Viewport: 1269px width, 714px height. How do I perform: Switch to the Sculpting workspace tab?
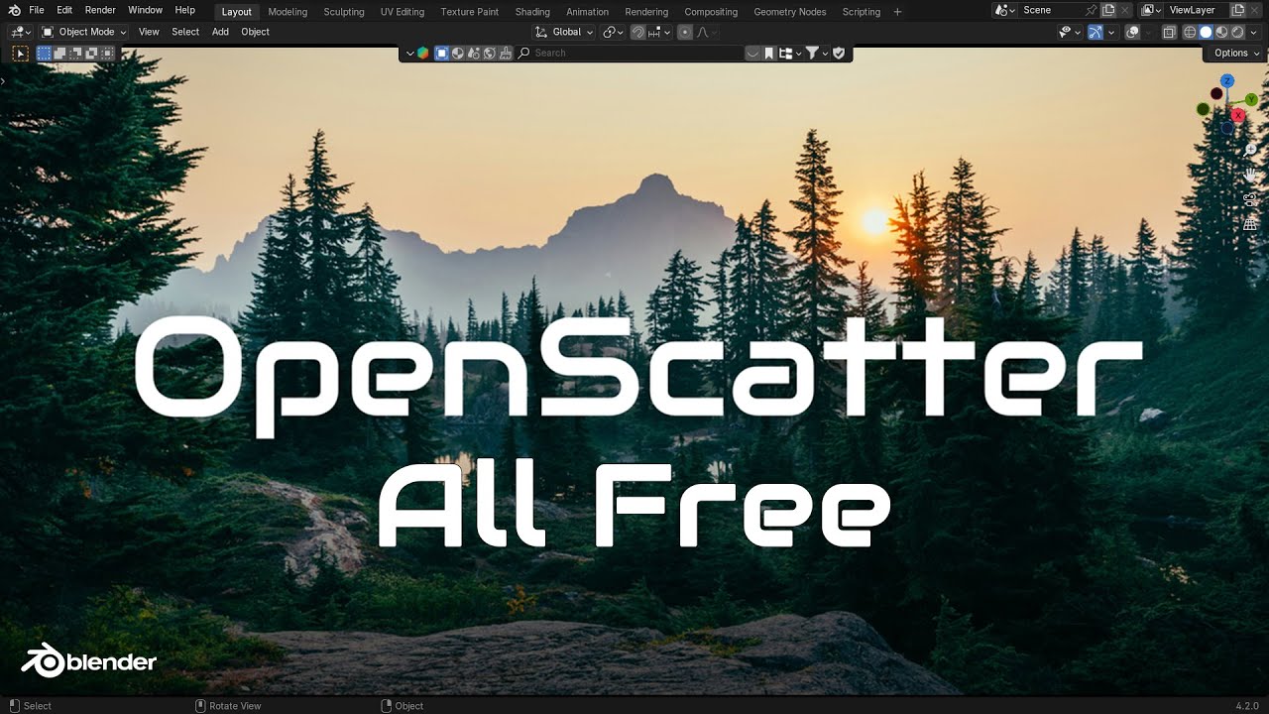click(344, 12)
